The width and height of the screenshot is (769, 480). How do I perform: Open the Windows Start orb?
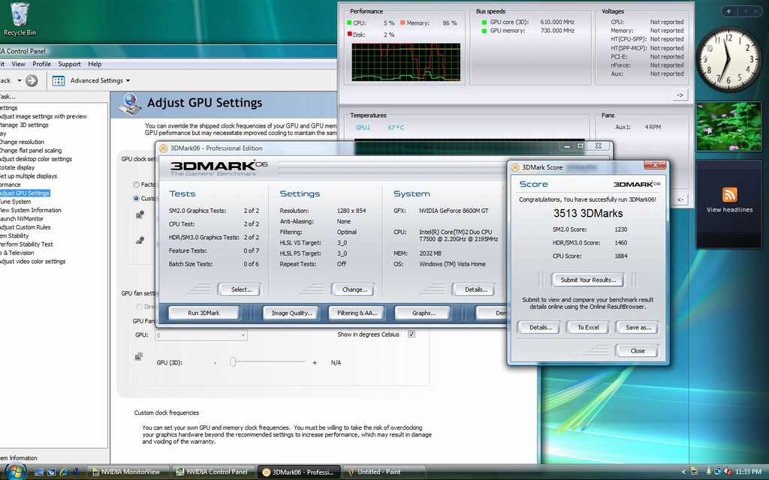pos(15,472)
